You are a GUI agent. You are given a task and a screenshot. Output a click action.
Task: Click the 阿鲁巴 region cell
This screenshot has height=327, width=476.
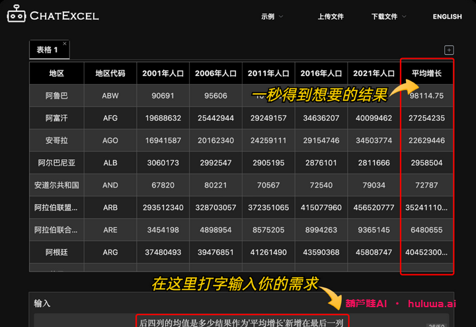(57, 96)
